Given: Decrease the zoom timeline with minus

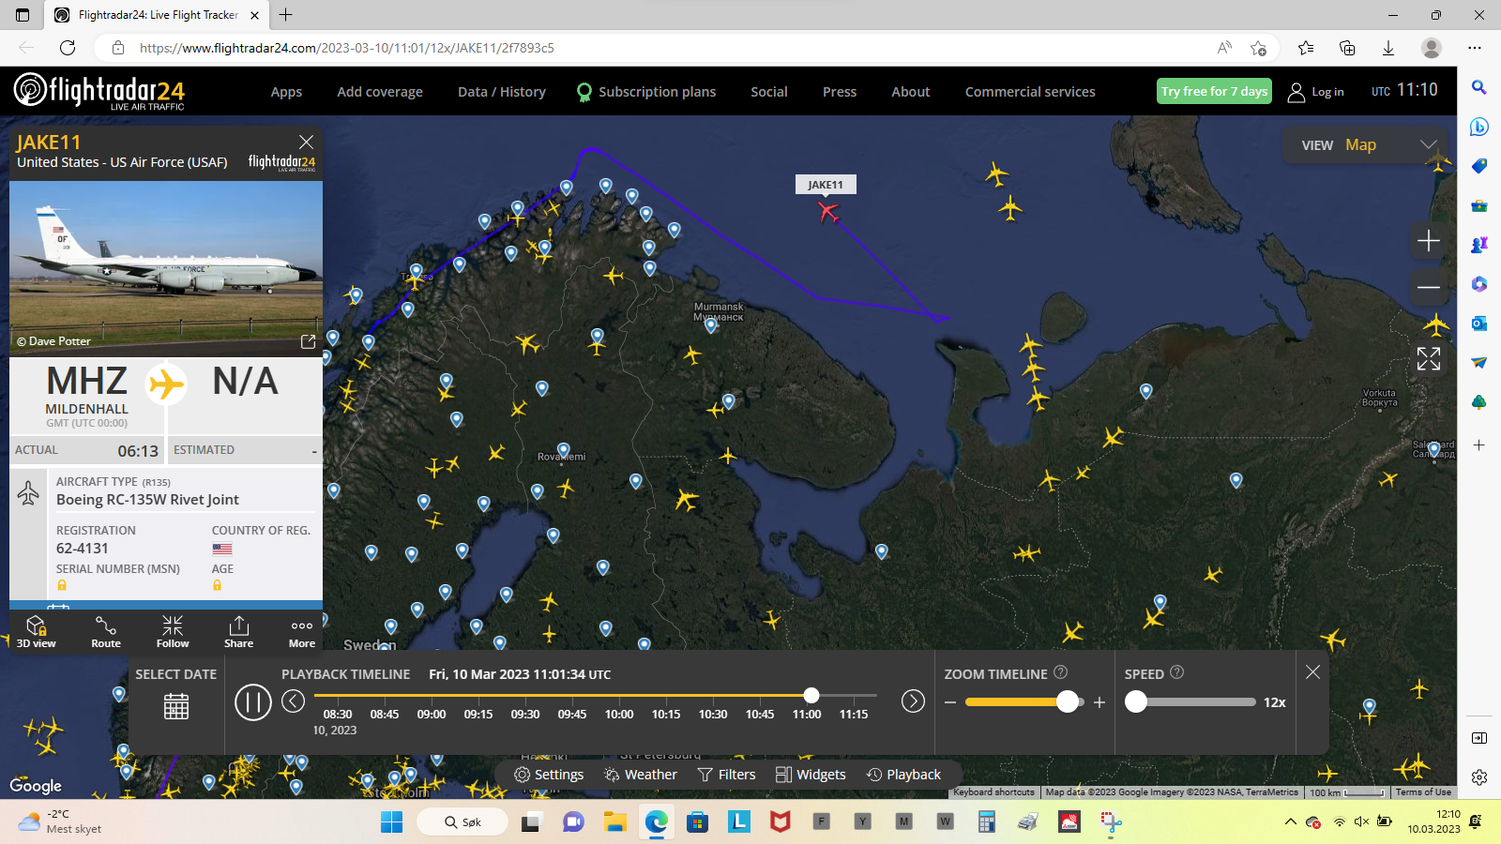Looking at the screenshot, I should point(950,702).
